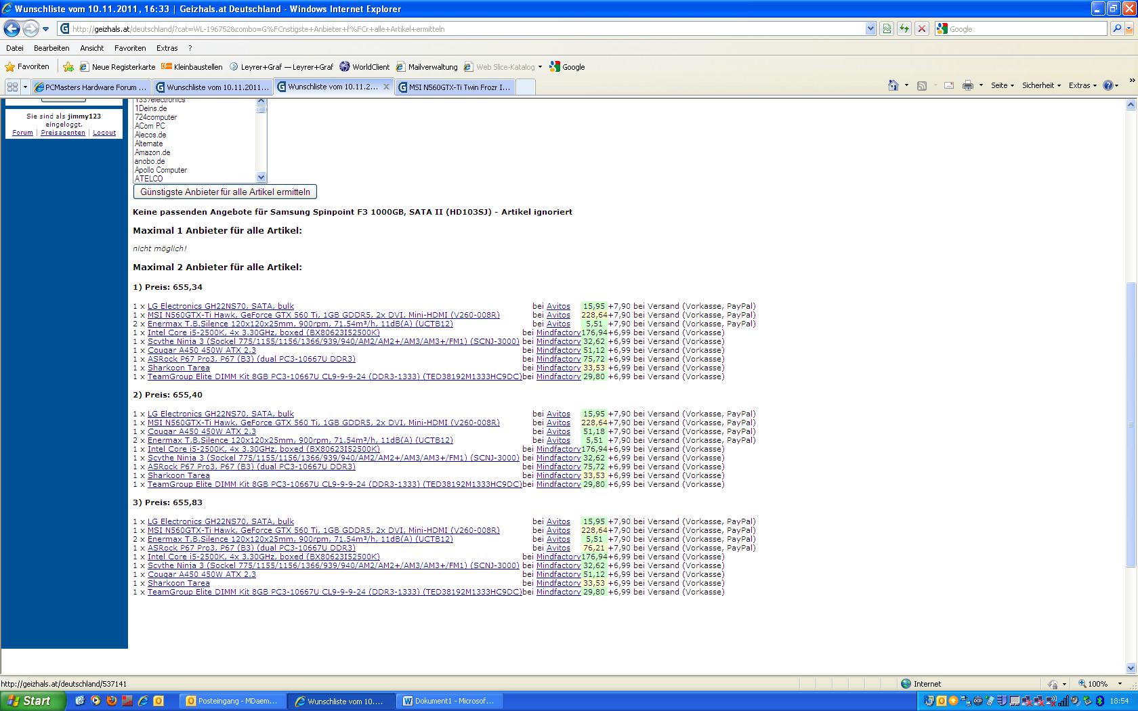This screenshot has width=1138, height=711.
Task: Switch to Posteingang - MDaemon taskbar window
Action: [232, 701]
